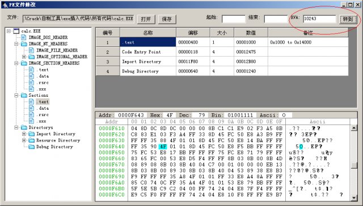
Task: Select .xxx under Sections
Action: [41, 121]
